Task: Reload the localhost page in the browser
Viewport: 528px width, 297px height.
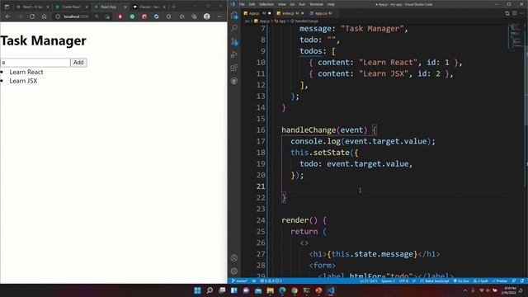Action: [32, 16]
